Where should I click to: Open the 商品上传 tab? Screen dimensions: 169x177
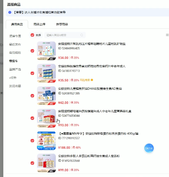(x=39, y=24)
